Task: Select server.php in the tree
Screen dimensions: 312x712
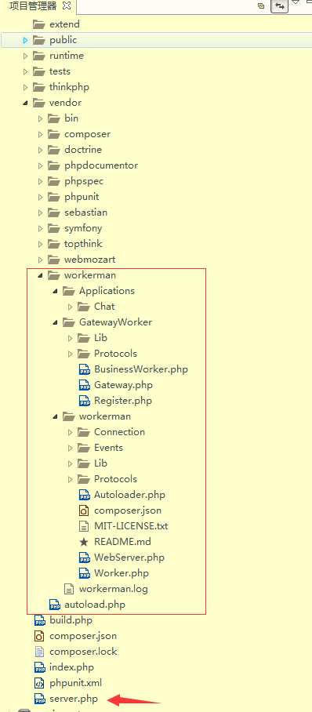Action: [73, 699]
